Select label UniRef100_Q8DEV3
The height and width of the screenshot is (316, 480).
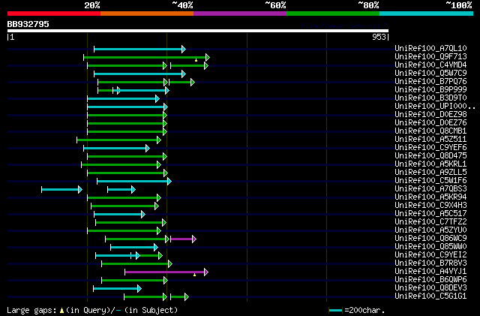coord(430,288)
